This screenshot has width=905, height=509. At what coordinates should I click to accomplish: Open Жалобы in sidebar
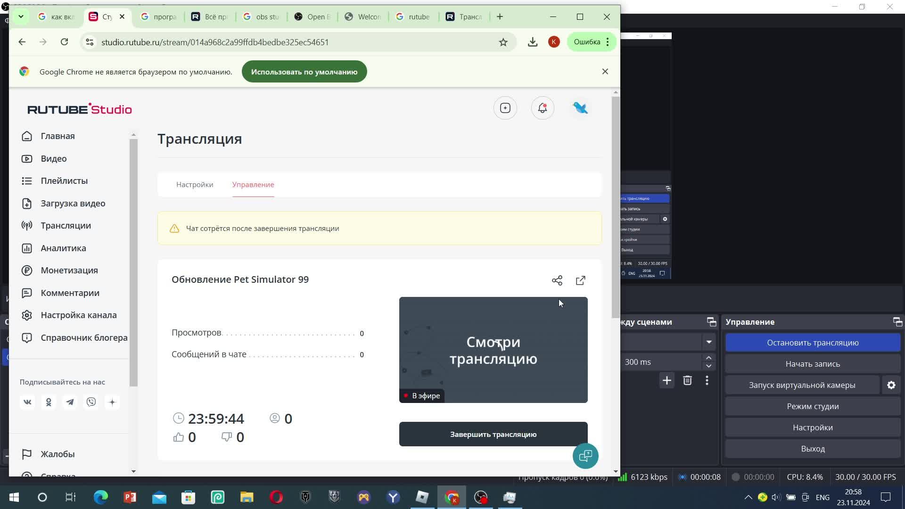point(48,454)
